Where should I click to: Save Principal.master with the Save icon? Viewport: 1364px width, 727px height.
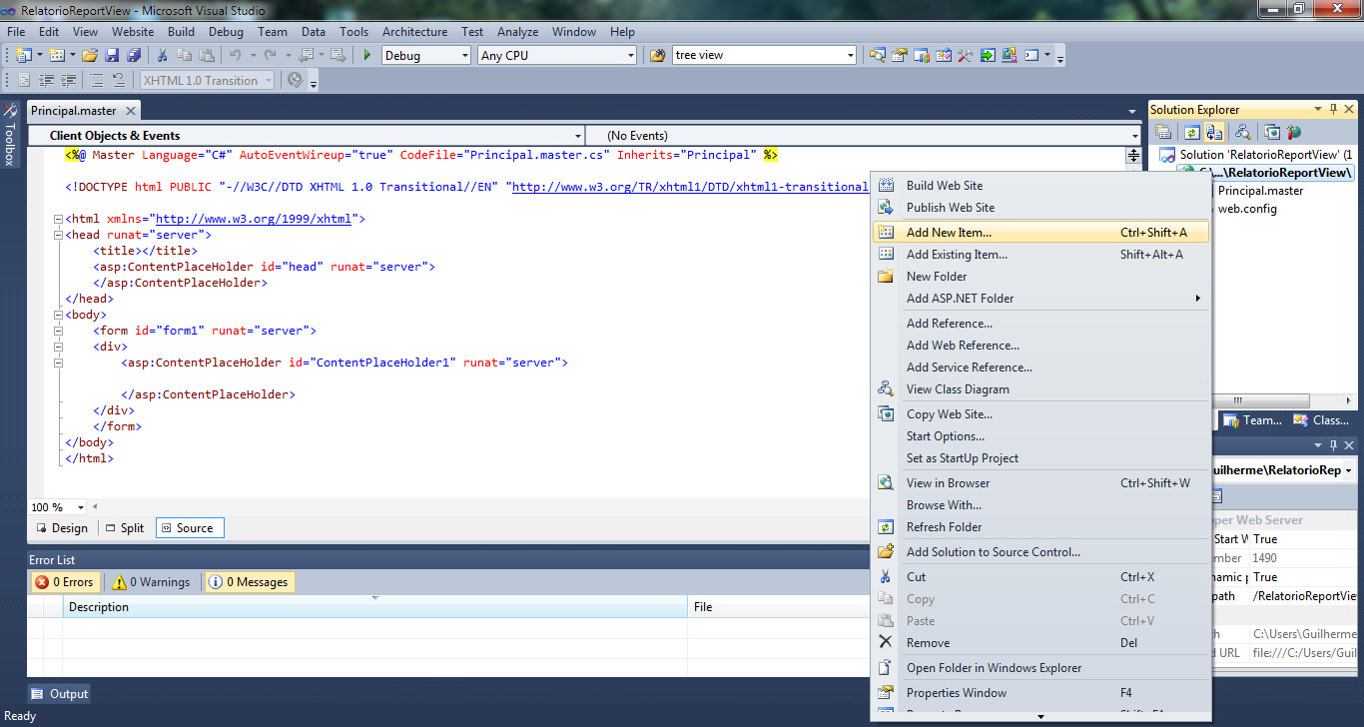click(112, 55)
